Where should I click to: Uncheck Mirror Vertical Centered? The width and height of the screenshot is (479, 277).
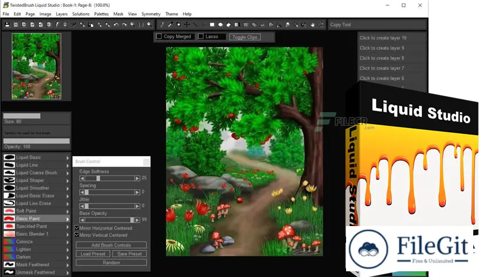(77, 235)
